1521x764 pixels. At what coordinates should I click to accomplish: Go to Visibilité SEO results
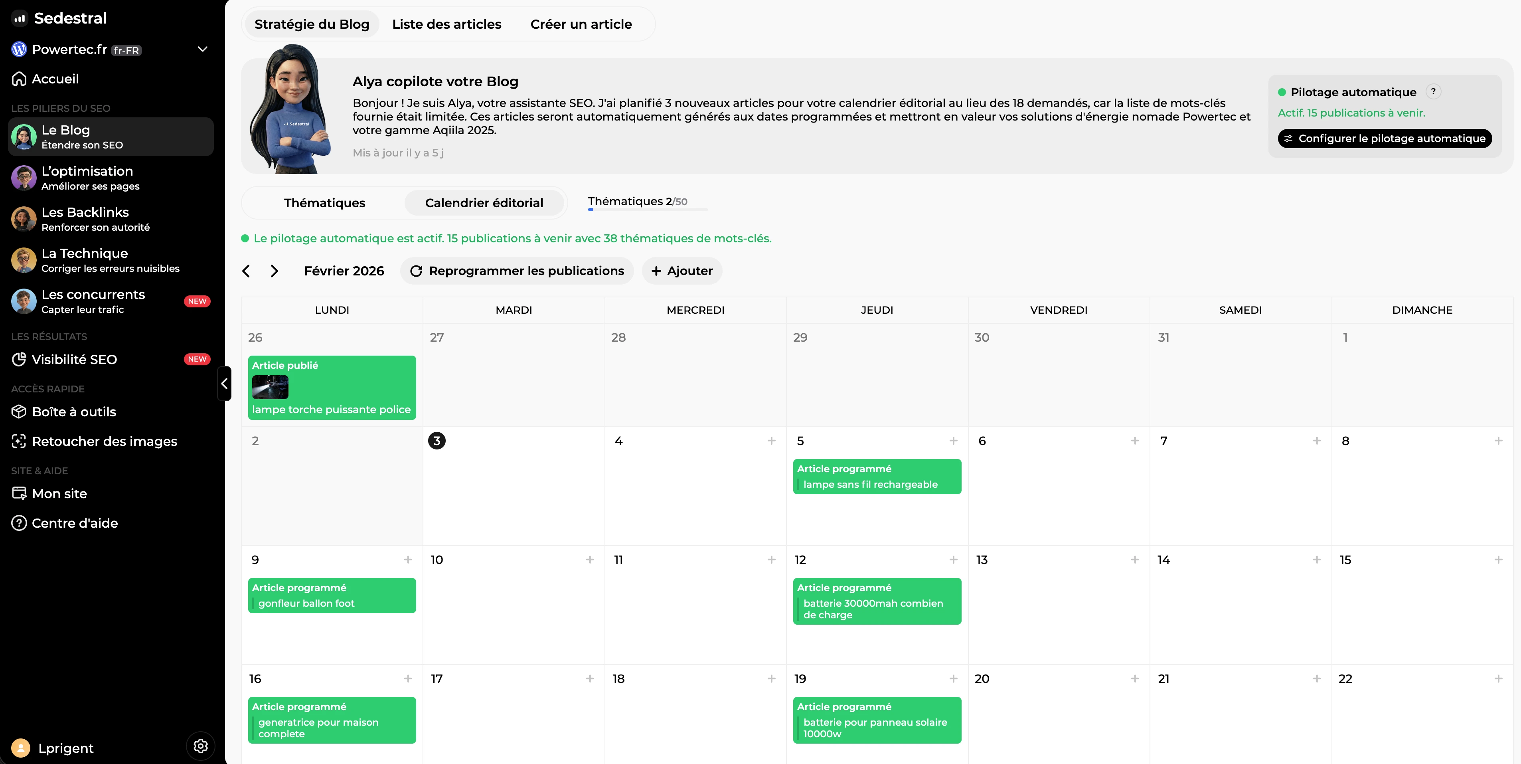pos(74,359)
